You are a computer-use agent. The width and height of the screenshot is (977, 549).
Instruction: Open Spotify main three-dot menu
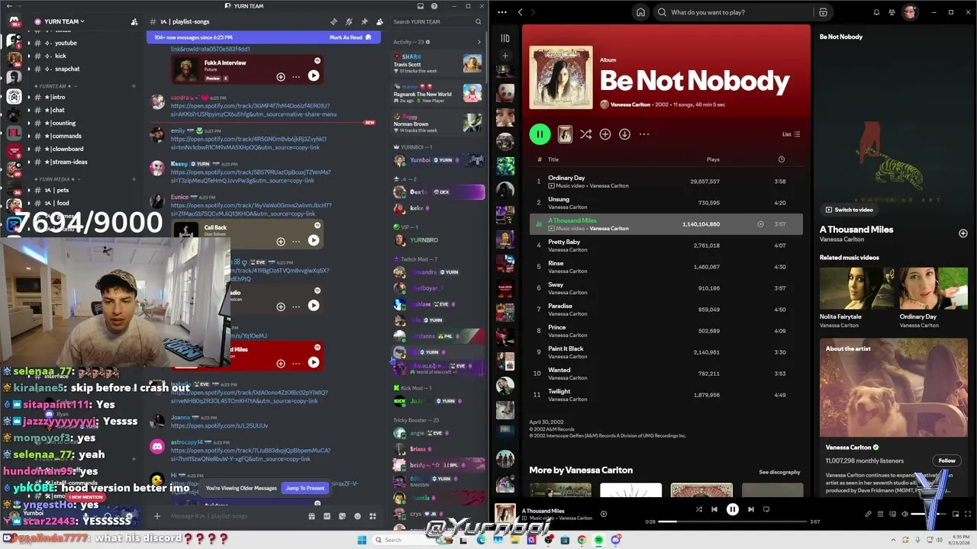click(x=501, y=12)
